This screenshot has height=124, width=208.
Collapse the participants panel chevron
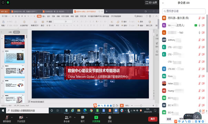pyautogui.click(x=163, y=3)
